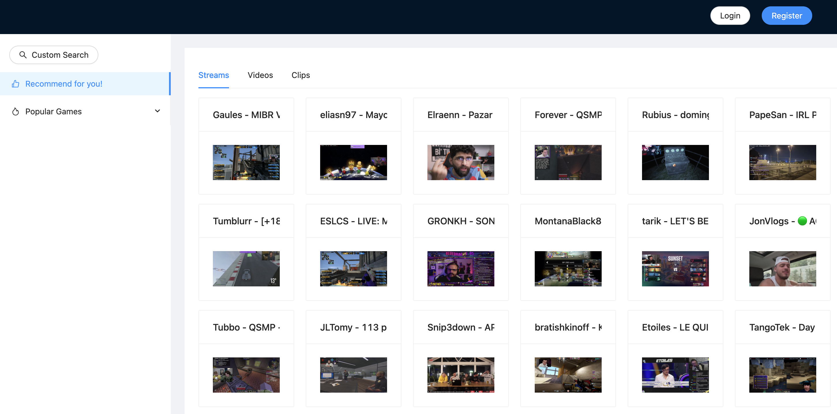Click the thumbs-up icon next to Recommend for you
Viewport: 837px width, 414px height.
click(x=15, y=84)
